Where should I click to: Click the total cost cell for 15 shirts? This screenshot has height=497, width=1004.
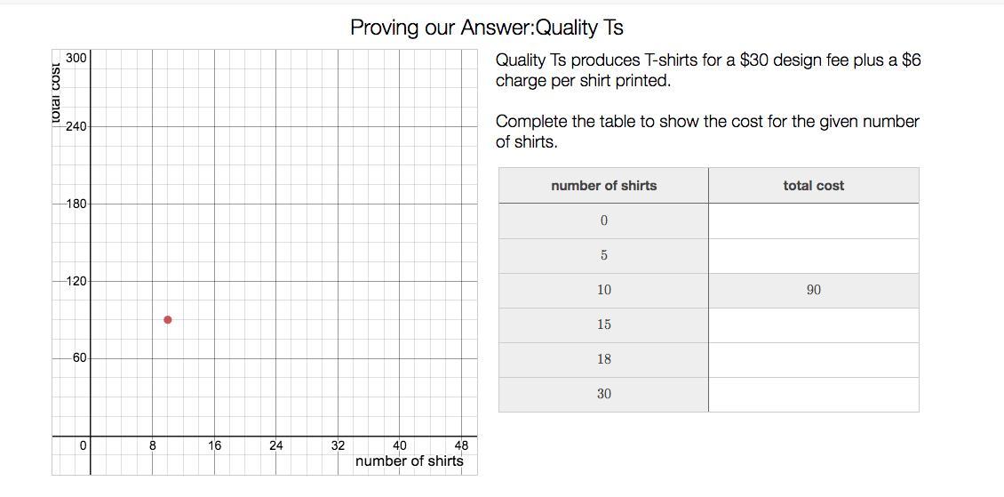click(813, 325)
